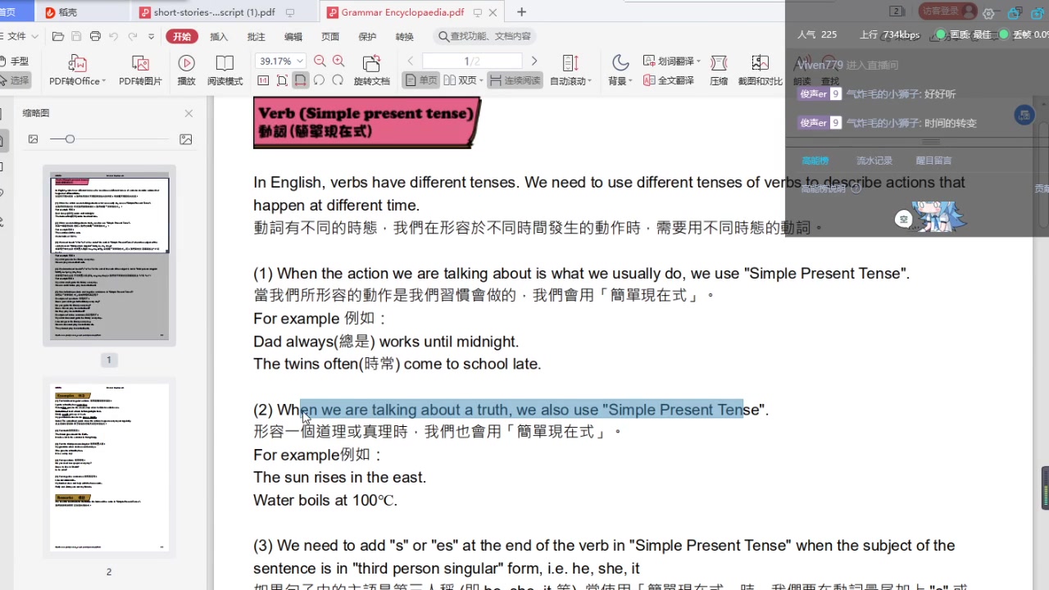Click the Print icon in quick toolbar
1049x590 pixels.
click(x=95, y=36)
